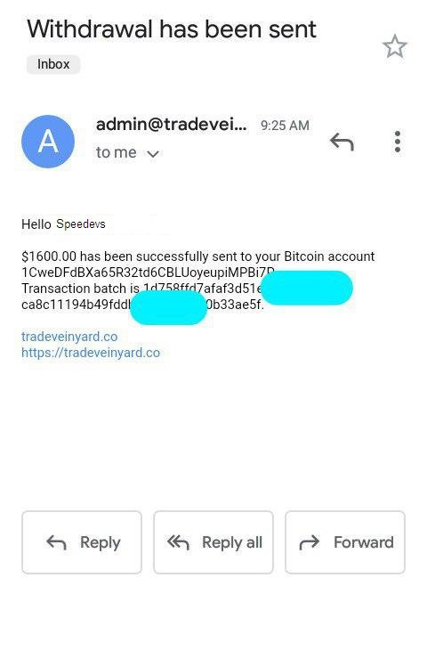The height and width of the screenshot is (659, 427).
Task: Click the 9:25 AM timestamp
Action: 285,126
